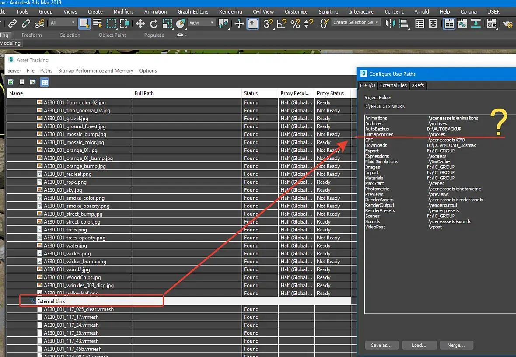Sort by the Proxy Status column header
This screenshot has height=357, width=516.
click(x=332, y=93)
